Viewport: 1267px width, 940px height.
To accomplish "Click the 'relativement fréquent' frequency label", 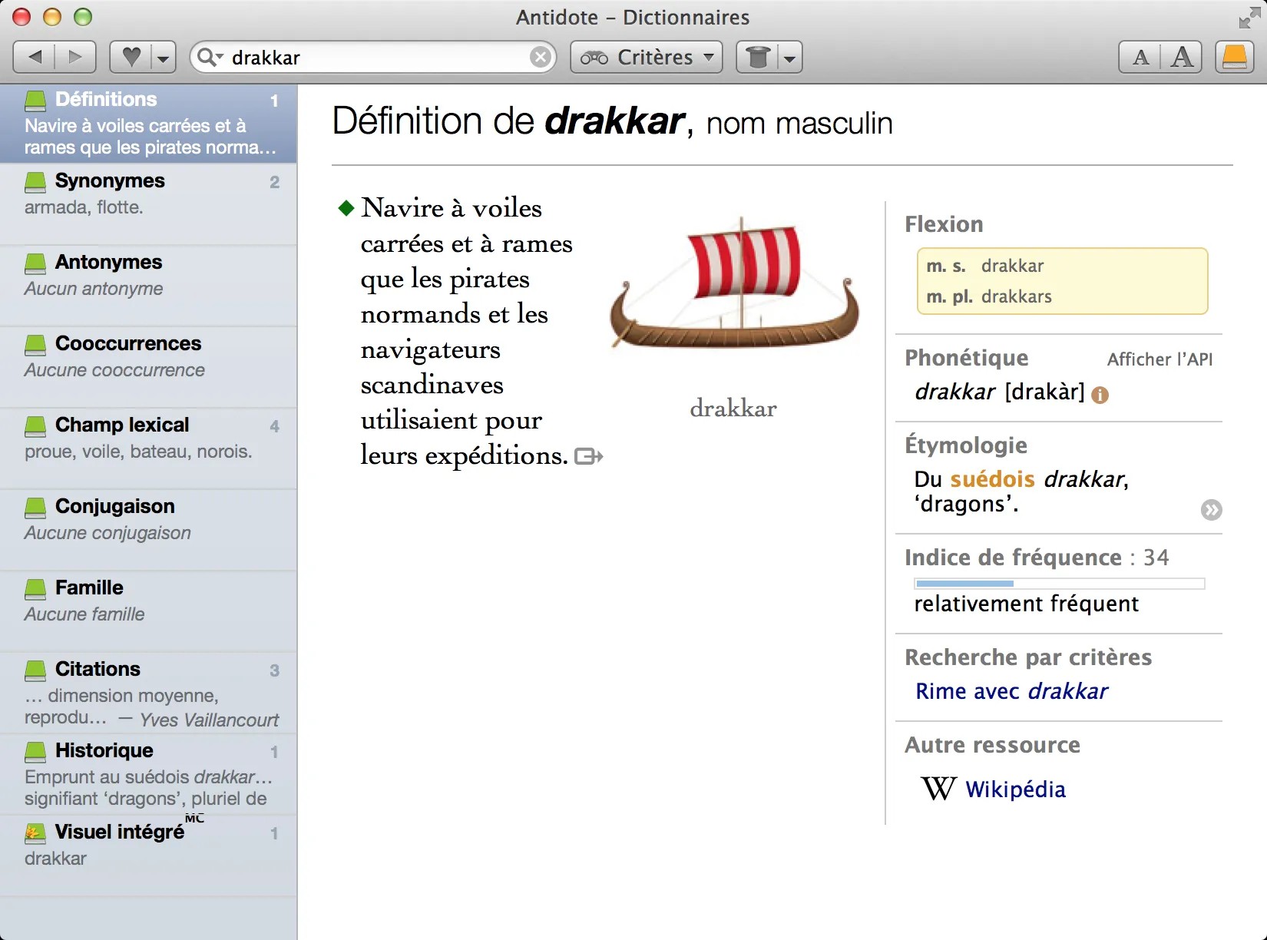I will [x=1026, y=604].
